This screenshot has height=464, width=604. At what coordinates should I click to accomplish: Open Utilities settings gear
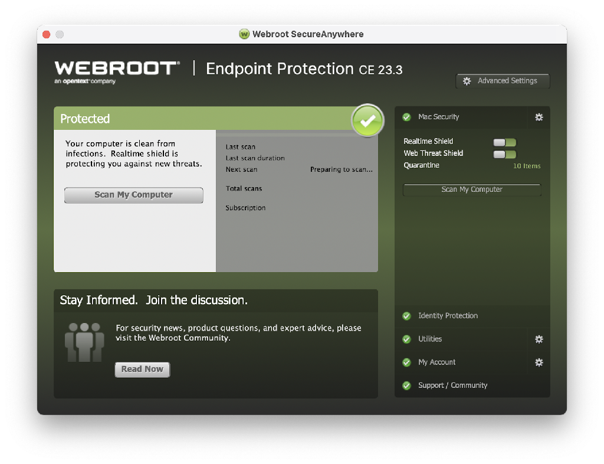(x=539, y=339)
